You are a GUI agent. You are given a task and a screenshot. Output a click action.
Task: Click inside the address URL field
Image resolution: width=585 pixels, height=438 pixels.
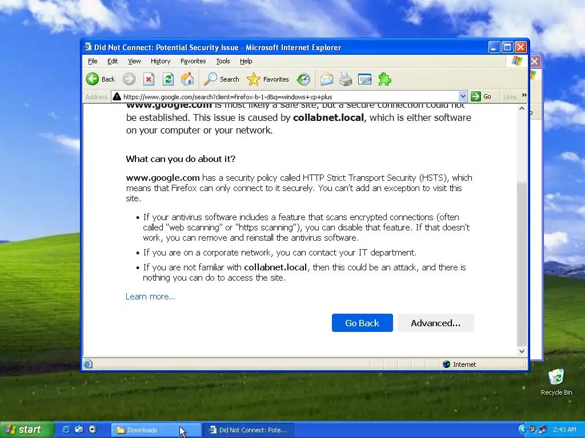pyautogui.click(x=289, y=97)
